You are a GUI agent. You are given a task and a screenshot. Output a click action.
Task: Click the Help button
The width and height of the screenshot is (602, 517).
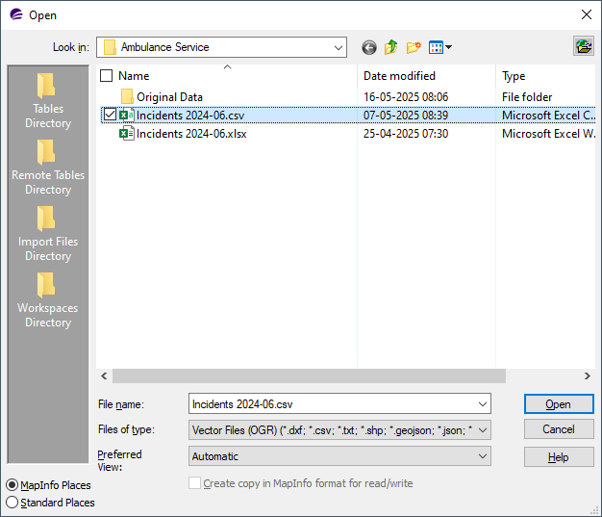559,457
